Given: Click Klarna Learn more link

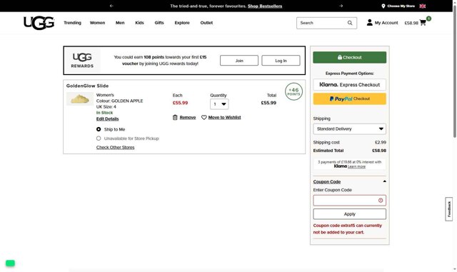Looking at the screenshot, I should [x=356, y=166].
